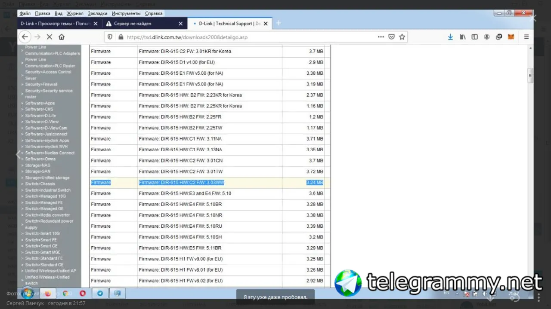
Task: Open Firefox icon in the taskbar
Action: [48, 294]
